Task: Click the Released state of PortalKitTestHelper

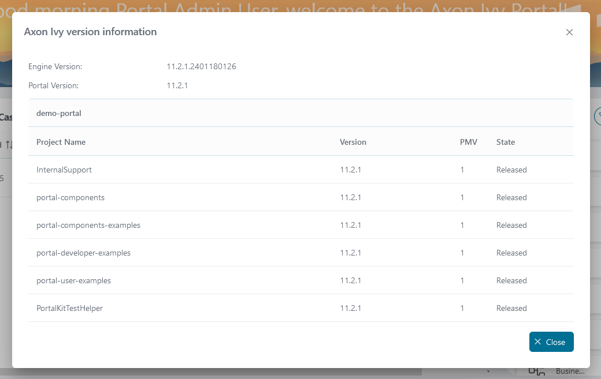Action: 511,308
